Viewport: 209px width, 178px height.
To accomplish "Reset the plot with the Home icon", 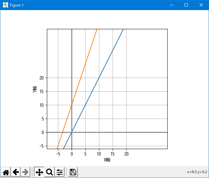I will click(x=6, y=172).
